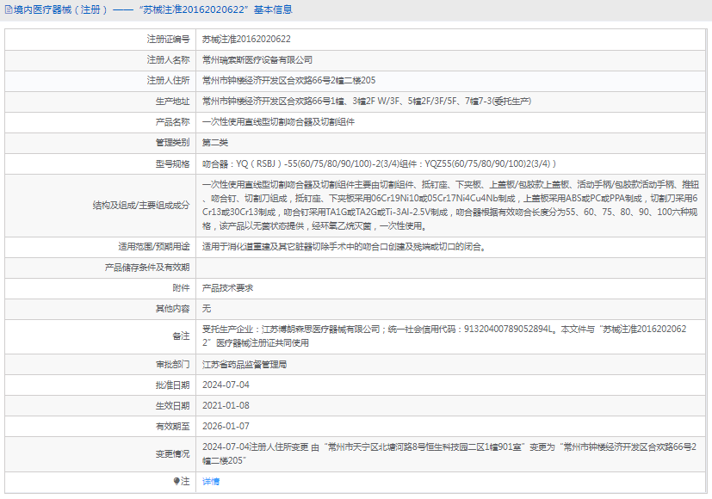Select management class value 第二类
Viewport: 712px width, 499px height.
[214, 143]
